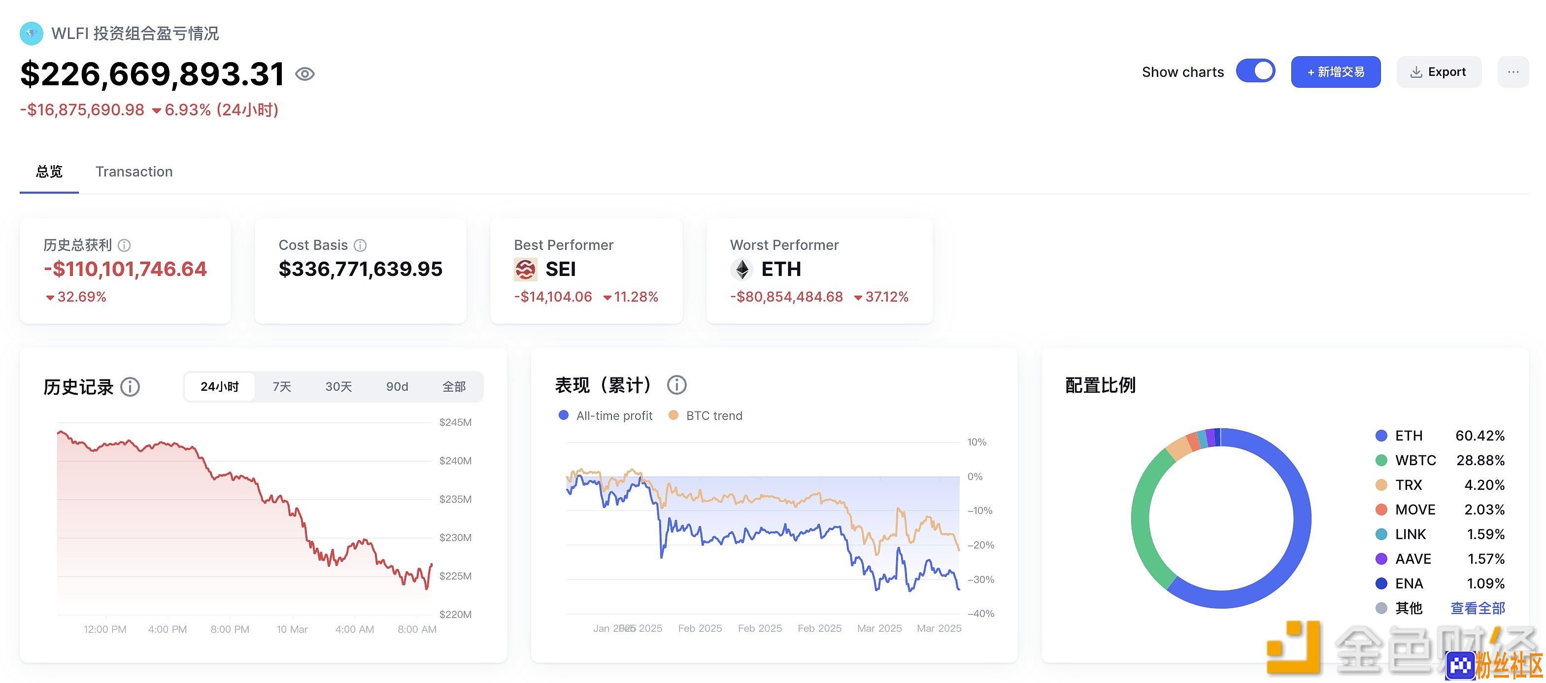Click the MOVE red legend dot

(x=1381, y=510)
